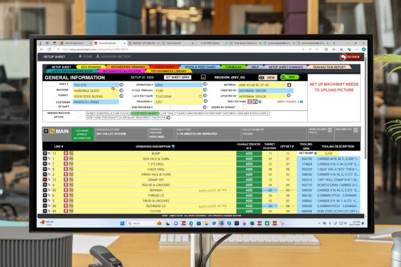
Task: Toggle the Door Parts Basket machine option
Action: 145,113
